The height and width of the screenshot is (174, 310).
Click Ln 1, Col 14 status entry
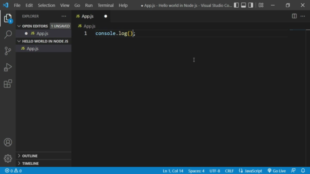click(173, 171)
